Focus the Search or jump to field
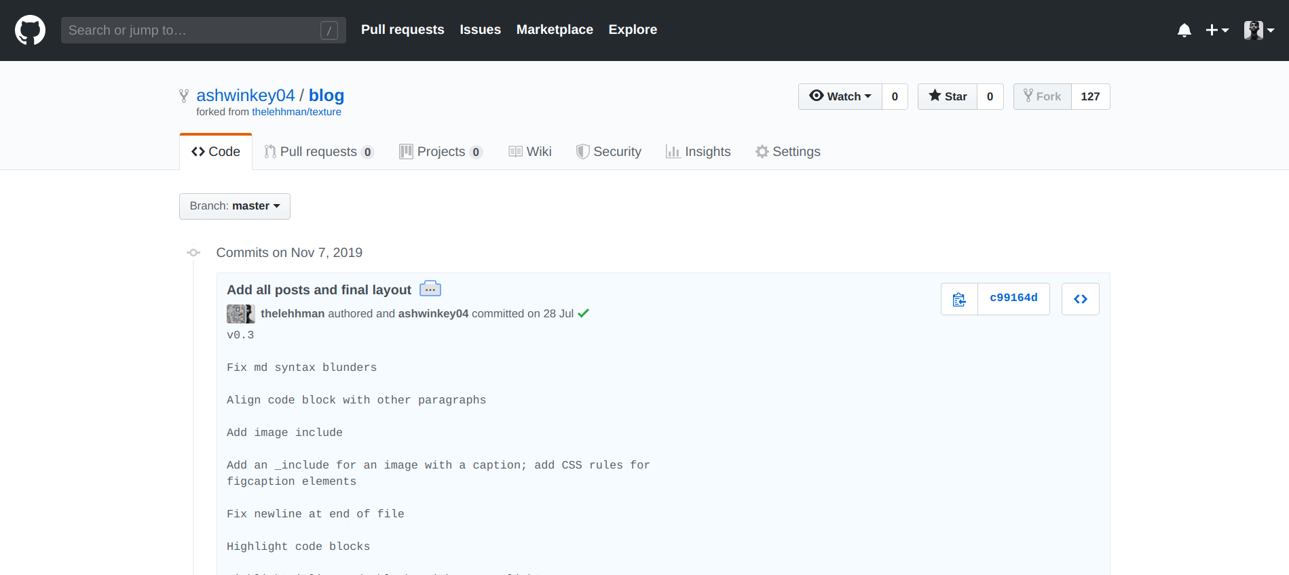This screenshot has width=1289, height=575. [x=204, y=31]
